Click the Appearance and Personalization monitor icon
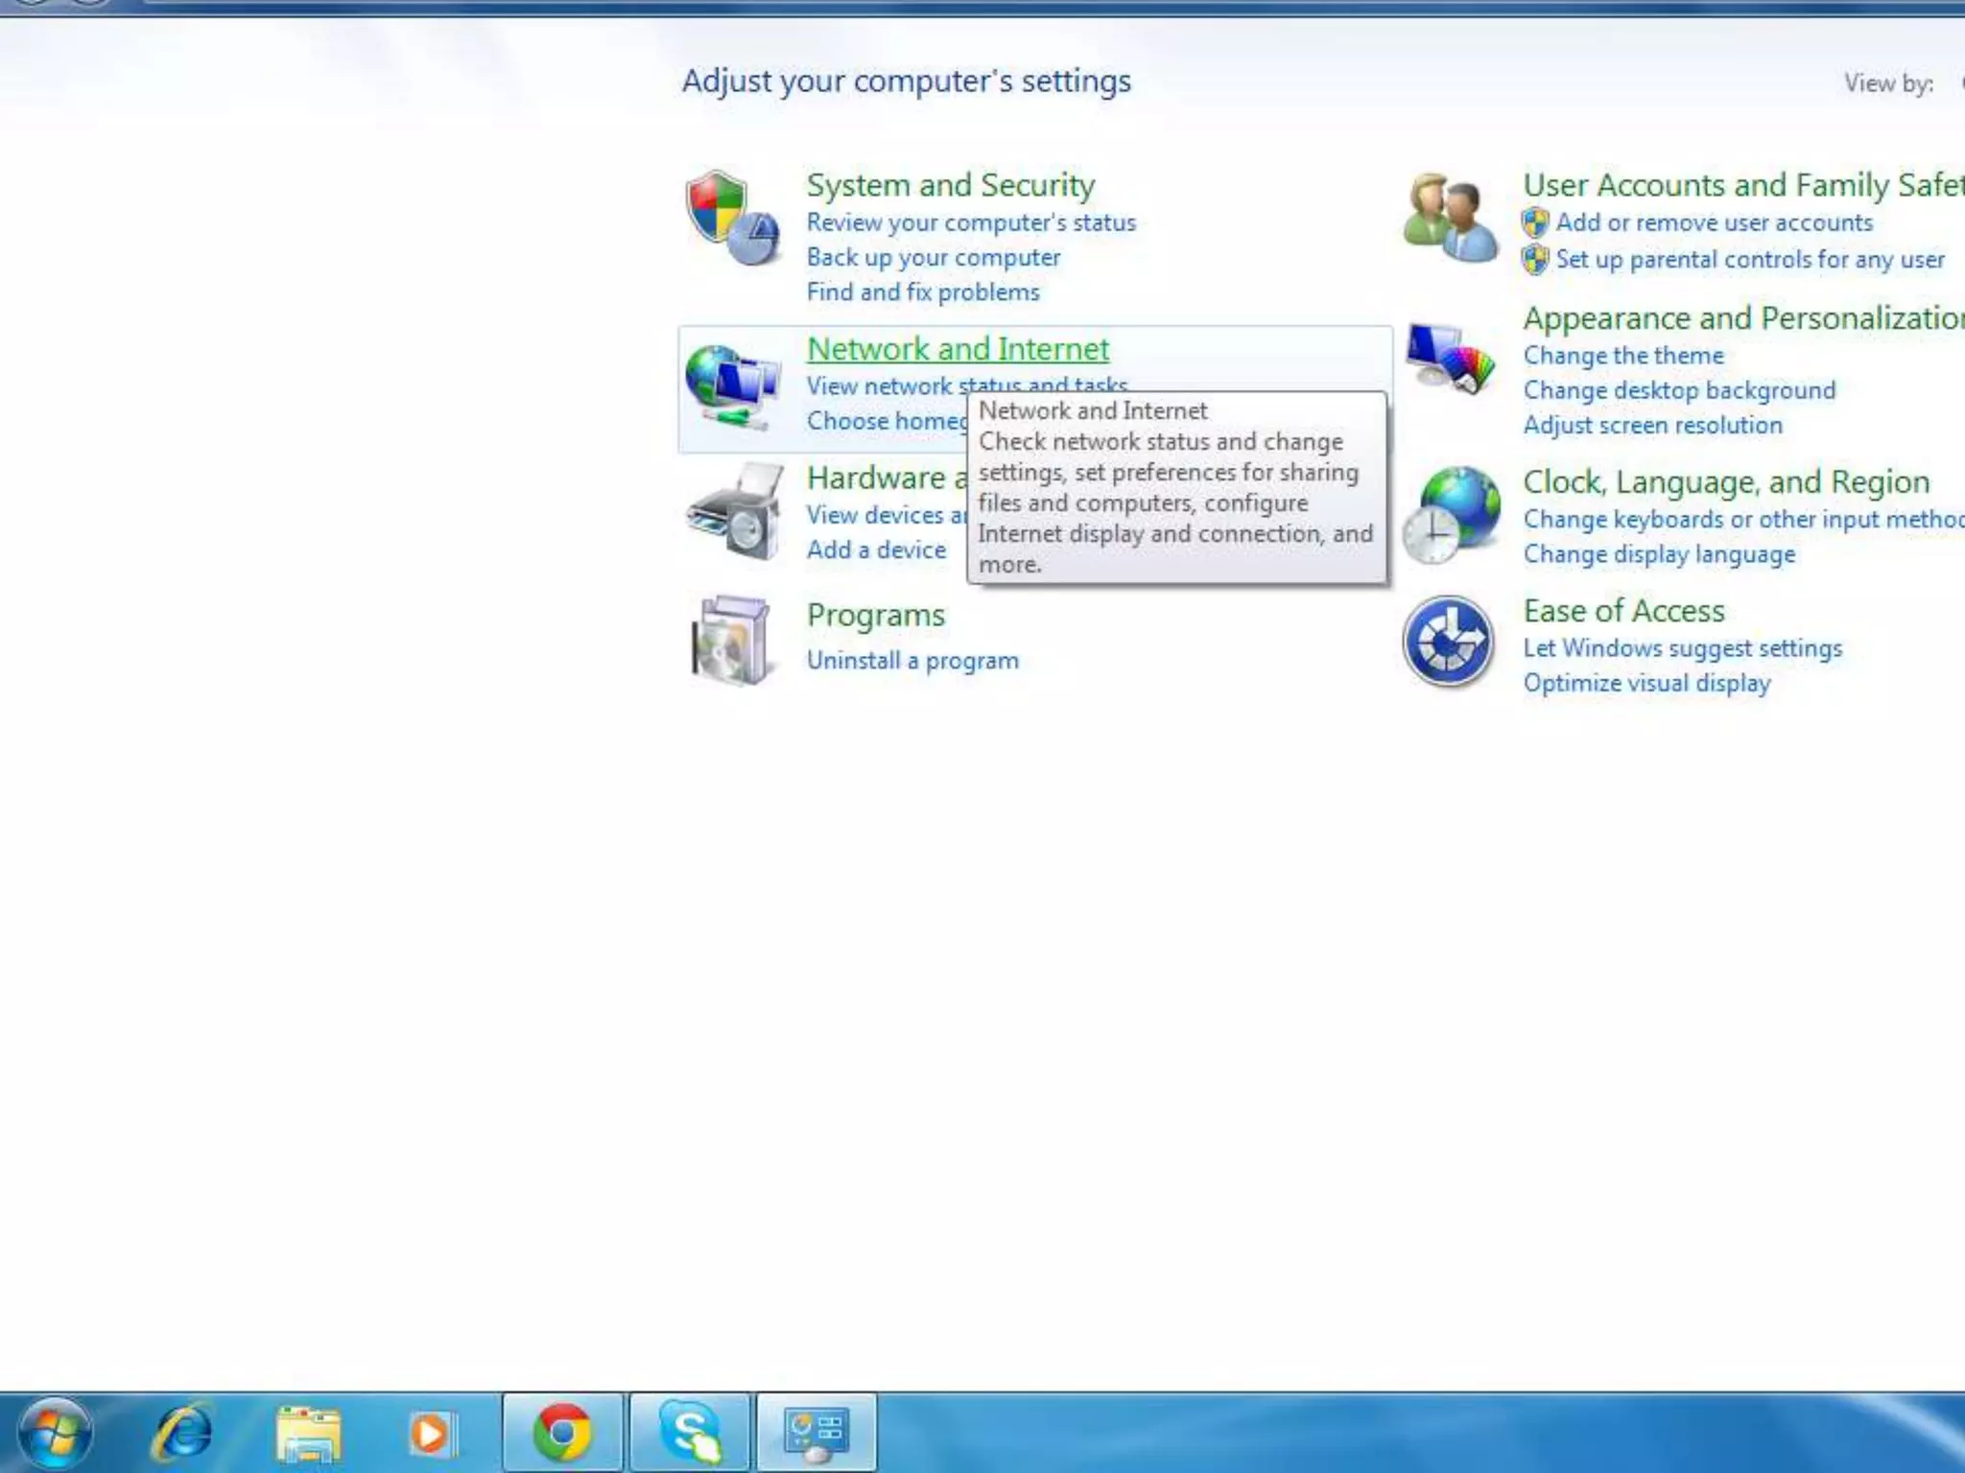Screen dimensions: 1965x1473 pyautogui.click(x=1450, y=359)
